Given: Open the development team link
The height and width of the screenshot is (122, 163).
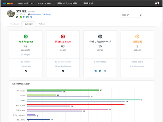Looking at the screenshot, I should (36, 14).
